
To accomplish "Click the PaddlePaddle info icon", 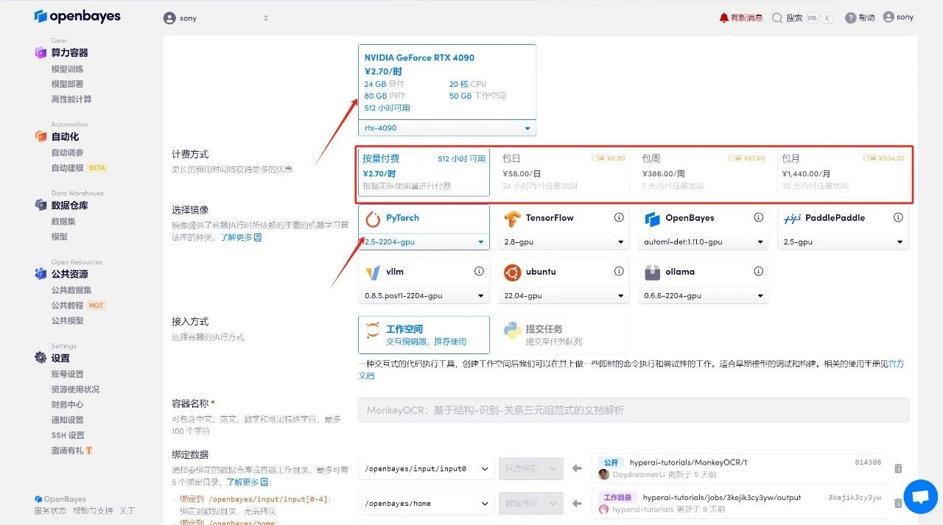I will click(898, 218).
